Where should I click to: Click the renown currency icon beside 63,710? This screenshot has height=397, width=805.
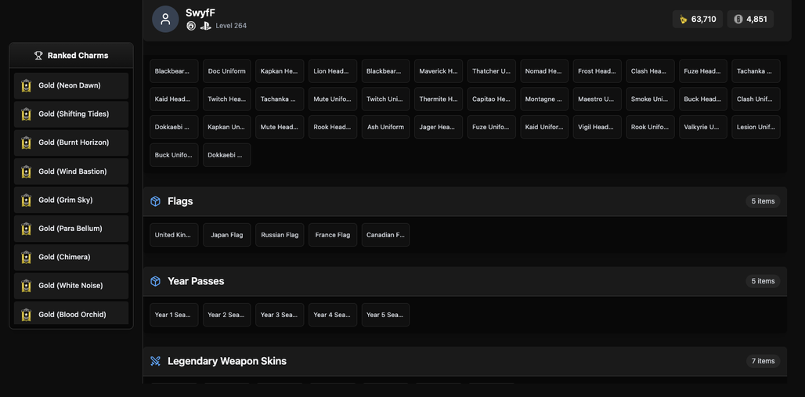[x=684, y=19]
